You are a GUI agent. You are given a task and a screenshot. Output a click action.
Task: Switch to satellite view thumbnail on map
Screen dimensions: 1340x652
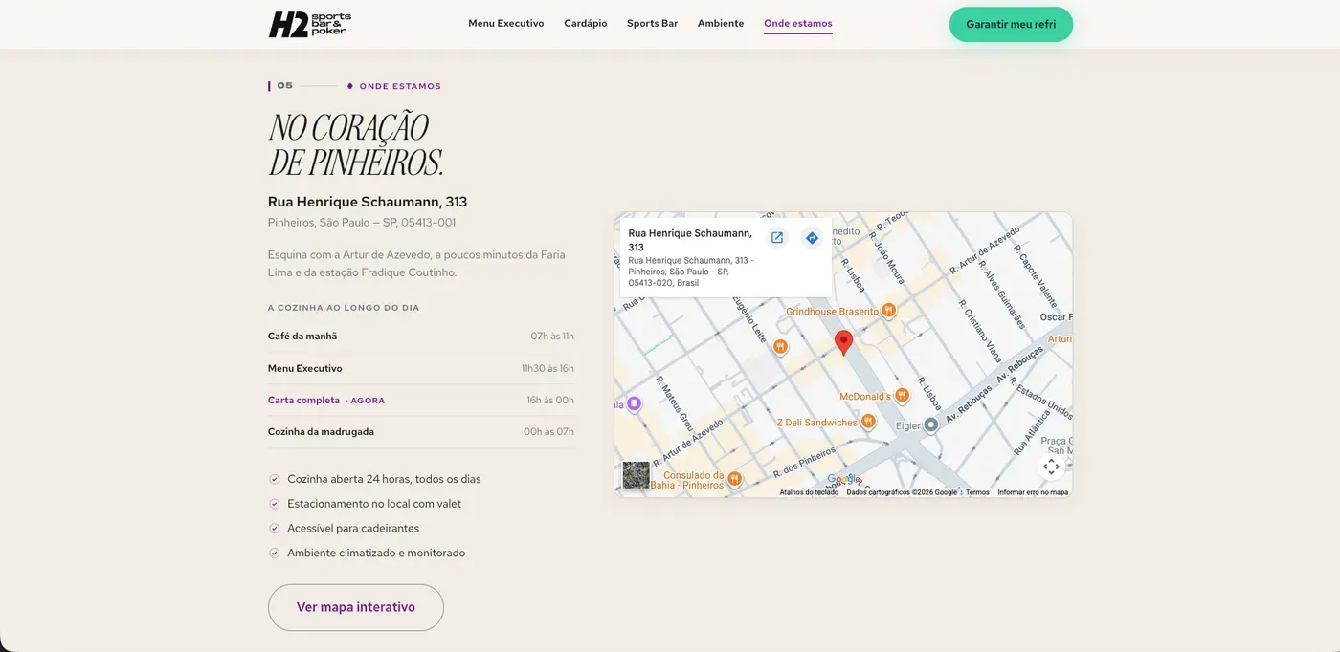636,475
